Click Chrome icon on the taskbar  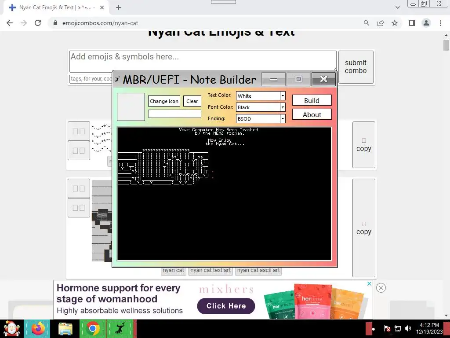point(93,328)
